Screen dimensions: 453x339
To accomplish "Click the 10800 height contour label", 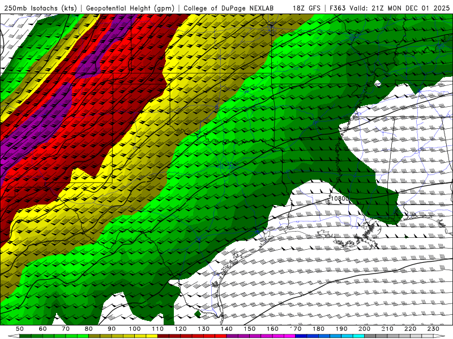I will [x=340, y=198].
